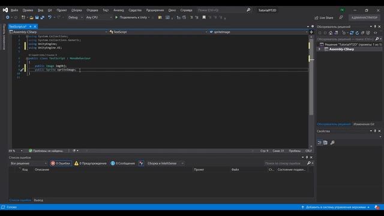Click the editor vertical scrollbar thumb
Screen dimensions: 384x216
coord(311,77)
